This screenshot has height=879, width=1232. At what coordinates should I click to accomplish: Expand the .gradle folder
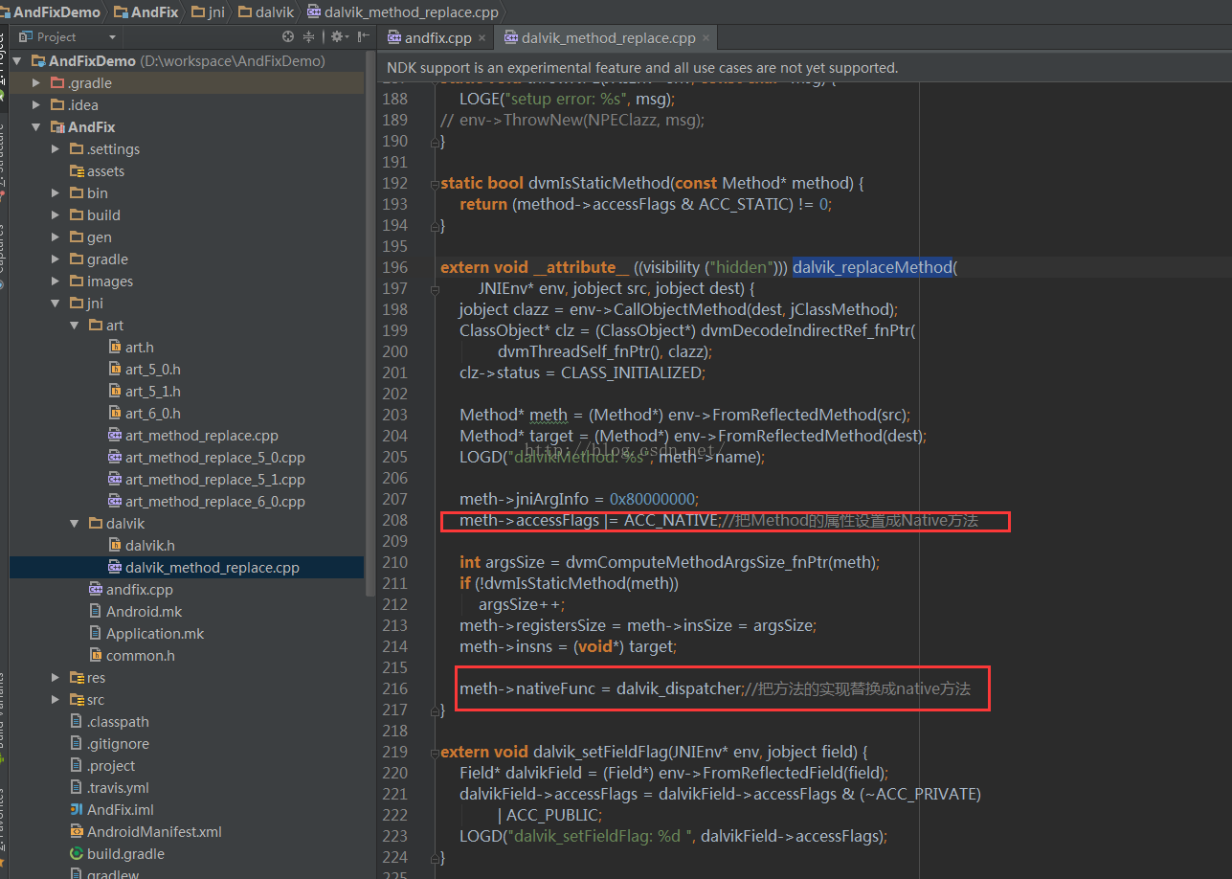[36, 83]
